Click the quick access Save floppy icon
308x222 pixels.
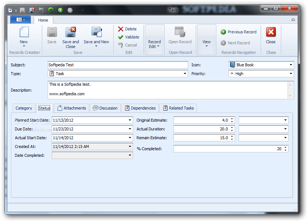[x=22, y=10]
